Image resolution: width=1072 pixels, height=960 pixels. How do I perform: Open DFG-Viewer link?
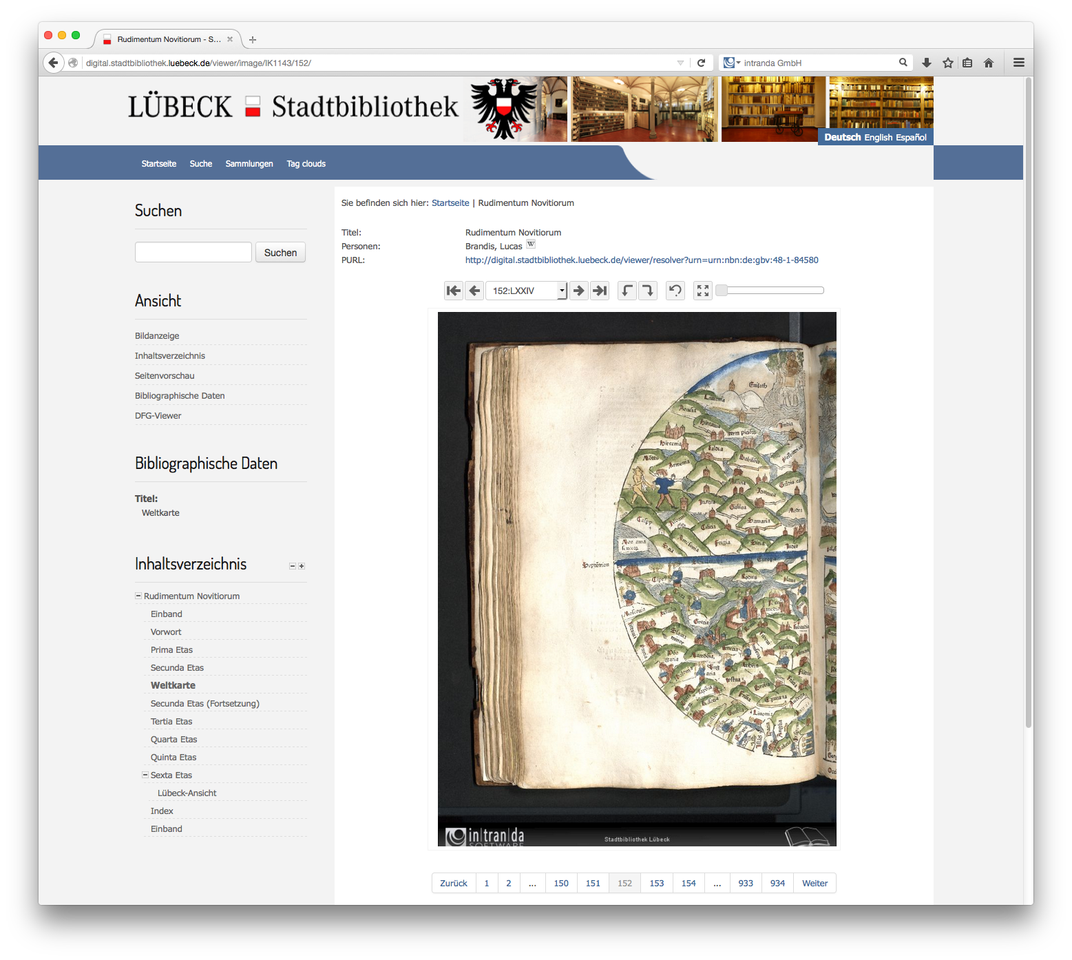[158, 416]
